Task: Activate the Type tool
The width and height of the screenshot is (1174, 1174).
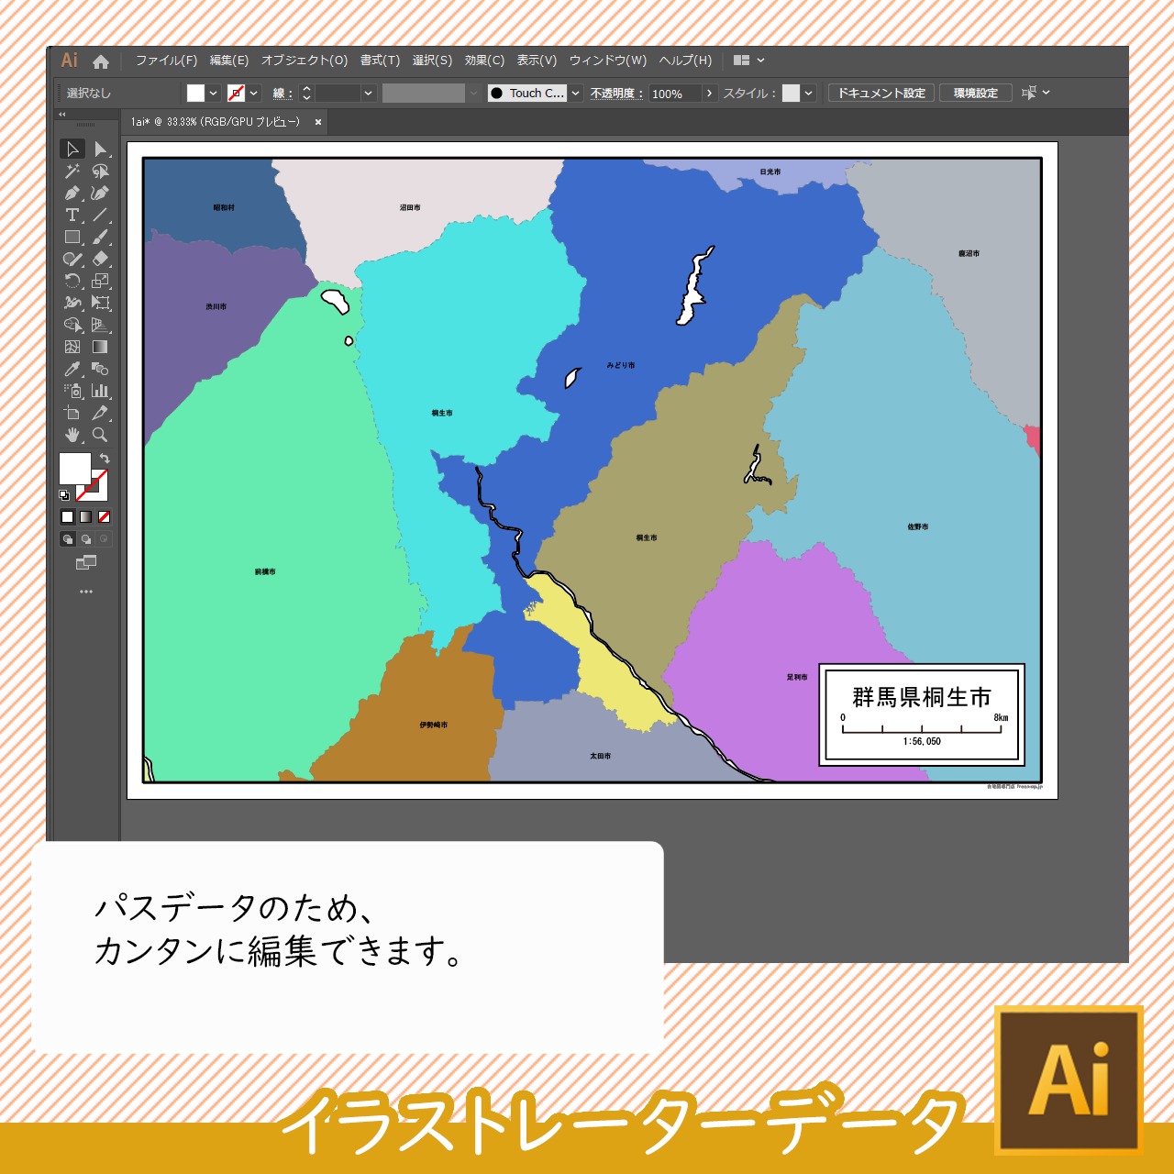Action: tap(72, 215)
